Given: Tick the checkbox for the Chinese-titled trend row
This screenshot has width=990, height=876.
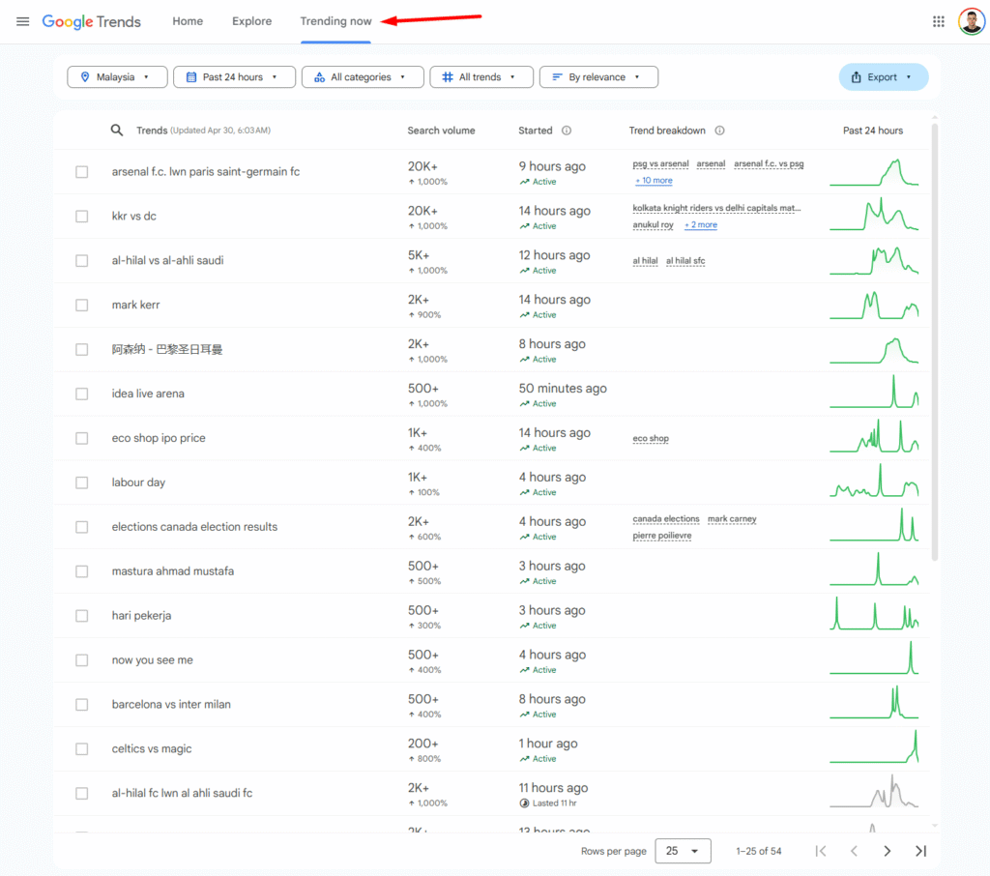Looking at the screenshot, I should [82, 349].
